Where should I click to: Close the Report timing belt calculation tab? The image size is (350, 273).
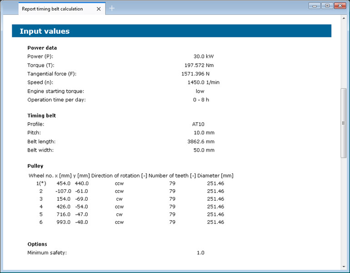[99, 9]
